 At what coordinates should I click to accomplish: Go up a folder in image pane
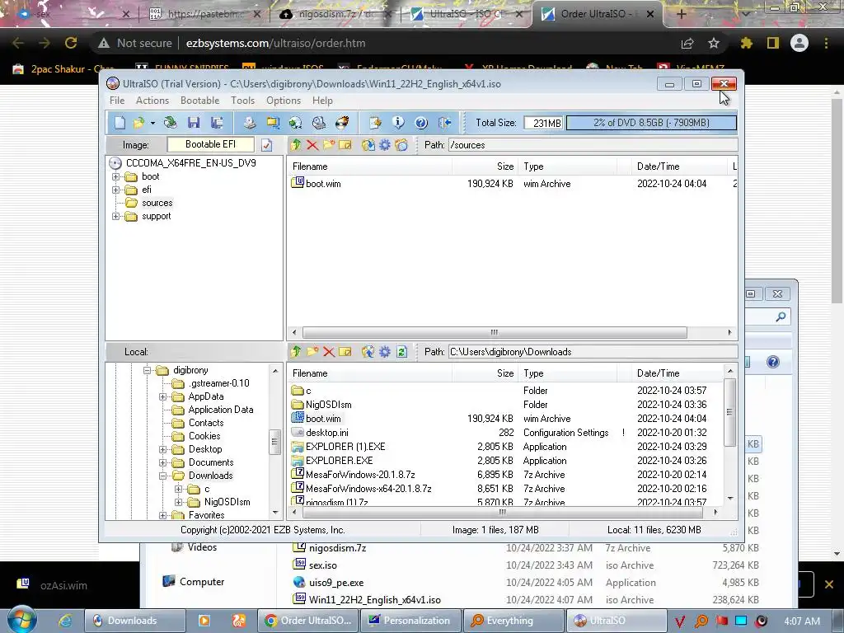pyautogui.click(x=296, y=145)
